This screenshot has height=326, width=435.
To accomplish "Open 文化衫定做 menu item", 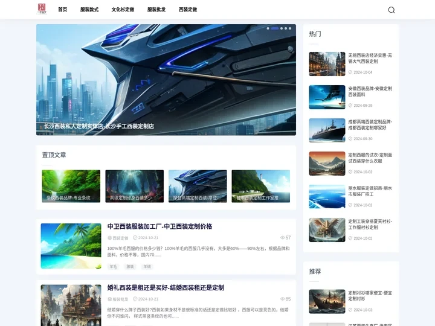I will pyautogui.click(x=123, y=10).
